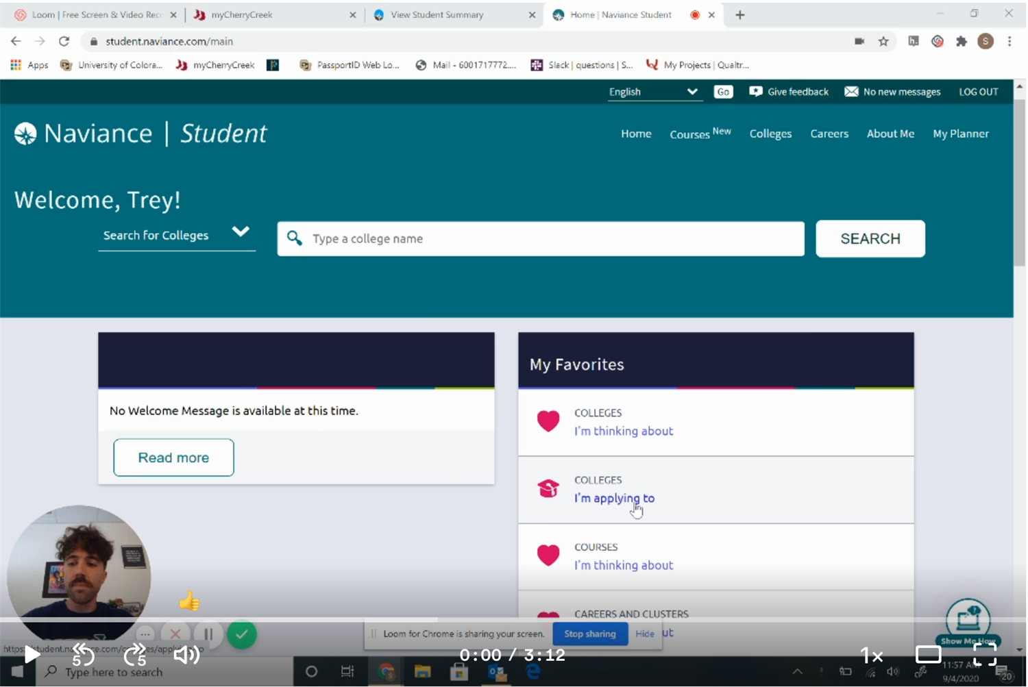Image resolution: width=1028 pixels, height=687 pixels.
Task: Open Courses I'm thinking about link
Action: 624,565
